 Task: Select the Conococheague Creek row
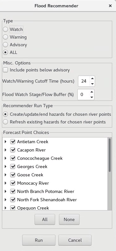55,158
